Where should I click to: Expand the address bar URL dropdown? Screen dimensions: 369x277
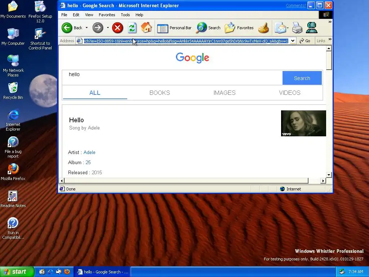click(293, 41)
